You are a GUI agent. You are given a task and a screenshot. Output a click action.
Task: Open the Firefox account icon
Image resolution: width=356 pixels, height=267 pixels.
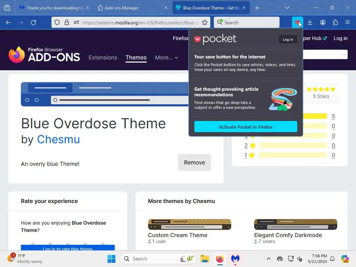[x=323, y=23]
